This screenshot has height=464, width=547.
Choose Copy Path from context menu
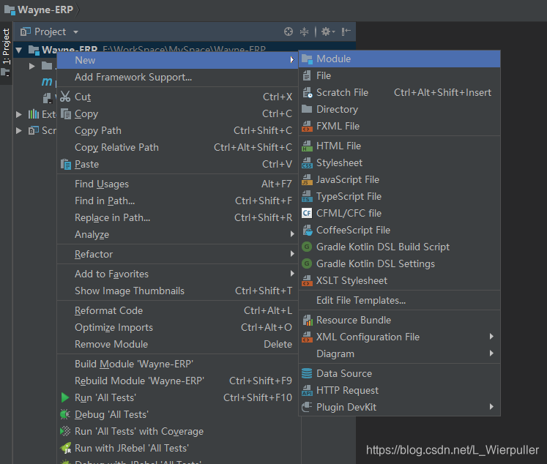(x=177, y=130)
